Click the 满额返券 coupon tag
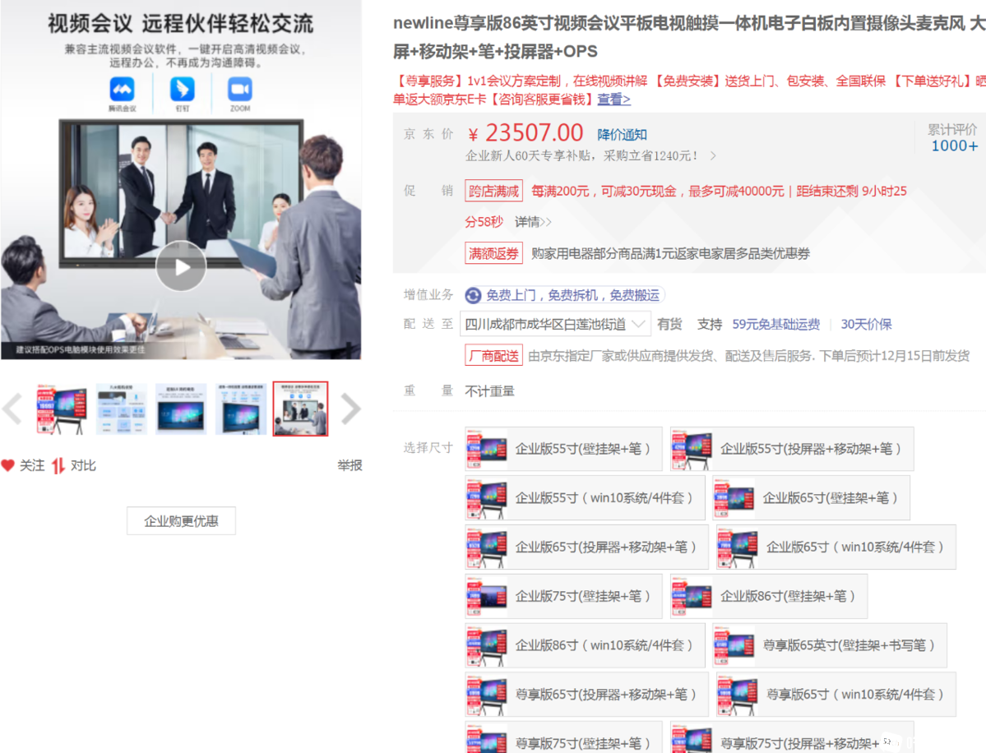The height and width of the screenshot is (753, 986). click(493, 253)
